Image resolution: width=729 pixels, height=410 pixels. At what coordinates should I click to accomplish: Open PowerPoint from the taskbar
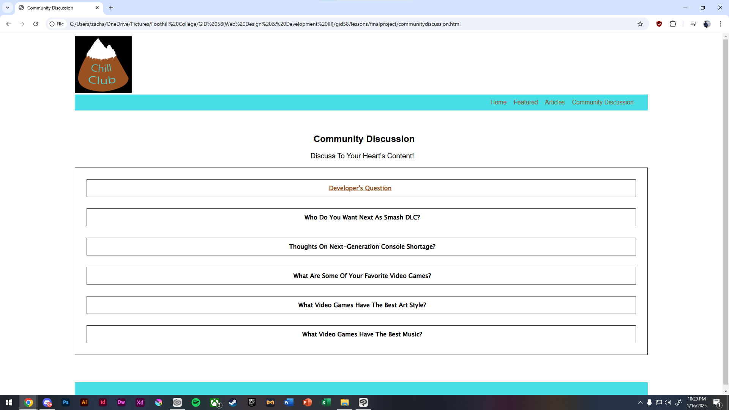click(x=308, y=402)
